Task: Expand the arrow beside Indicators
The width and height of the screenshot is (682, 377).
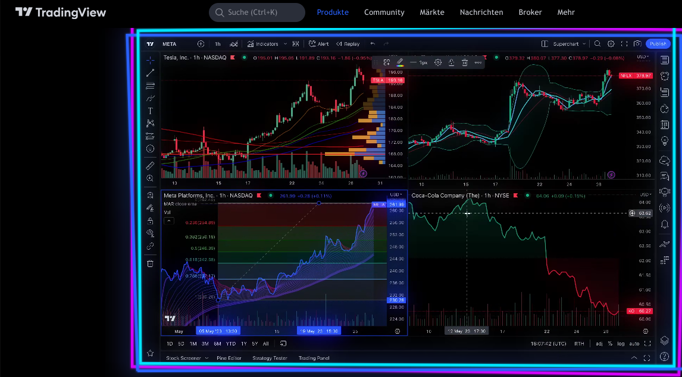Action: (285, 44)
